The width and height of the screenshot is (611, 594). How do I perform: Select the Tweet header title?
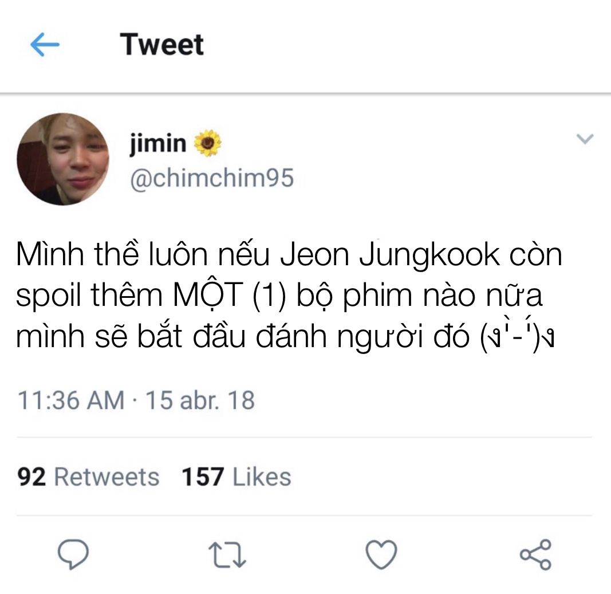(x=161, y=45)
